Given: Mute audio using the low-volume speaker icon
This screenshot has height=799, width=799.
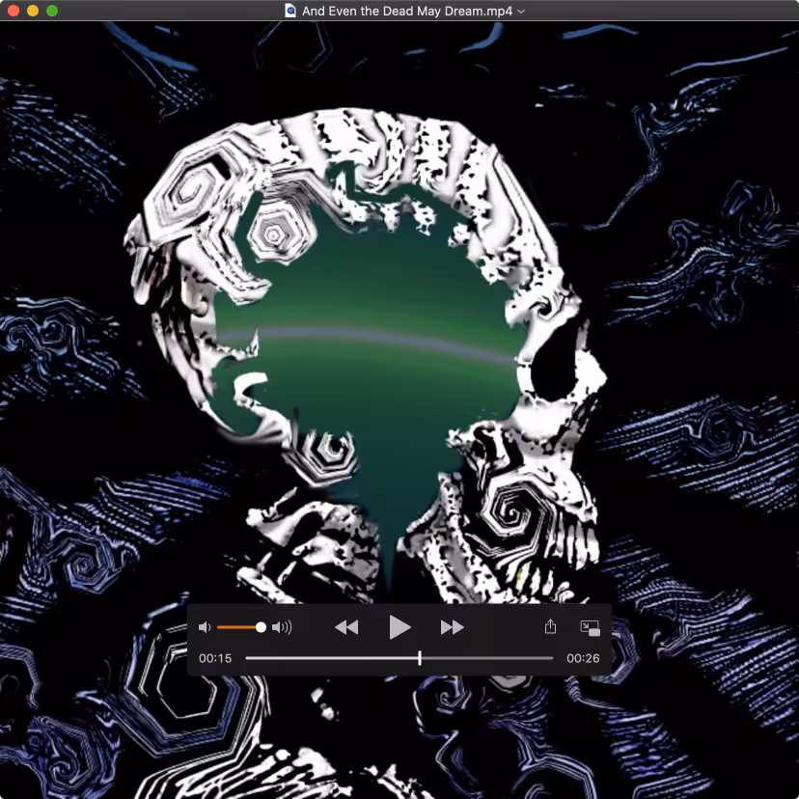Looking at the screenshot, I should [x=205, y=627].
